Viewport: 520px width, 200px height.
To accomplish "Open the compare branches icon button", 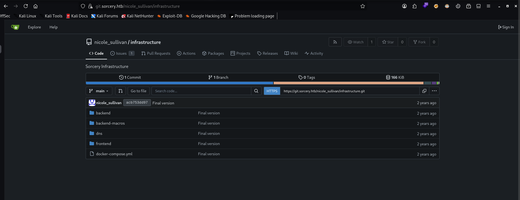I will [120, 91].
